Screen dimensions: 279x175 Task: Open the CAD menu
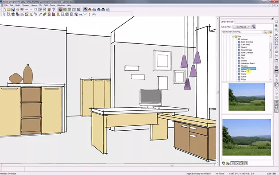[46, 5]
